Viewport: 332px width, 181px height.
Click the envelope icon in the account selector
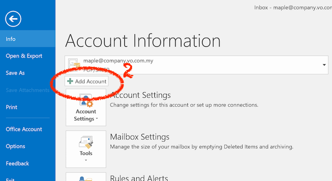click(x=75, y=64)
